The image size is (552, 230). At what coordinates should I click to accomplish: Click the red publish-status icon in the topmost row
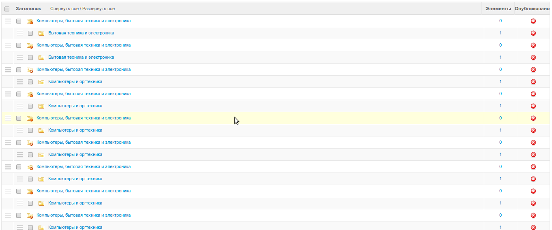tap(533, 21)
